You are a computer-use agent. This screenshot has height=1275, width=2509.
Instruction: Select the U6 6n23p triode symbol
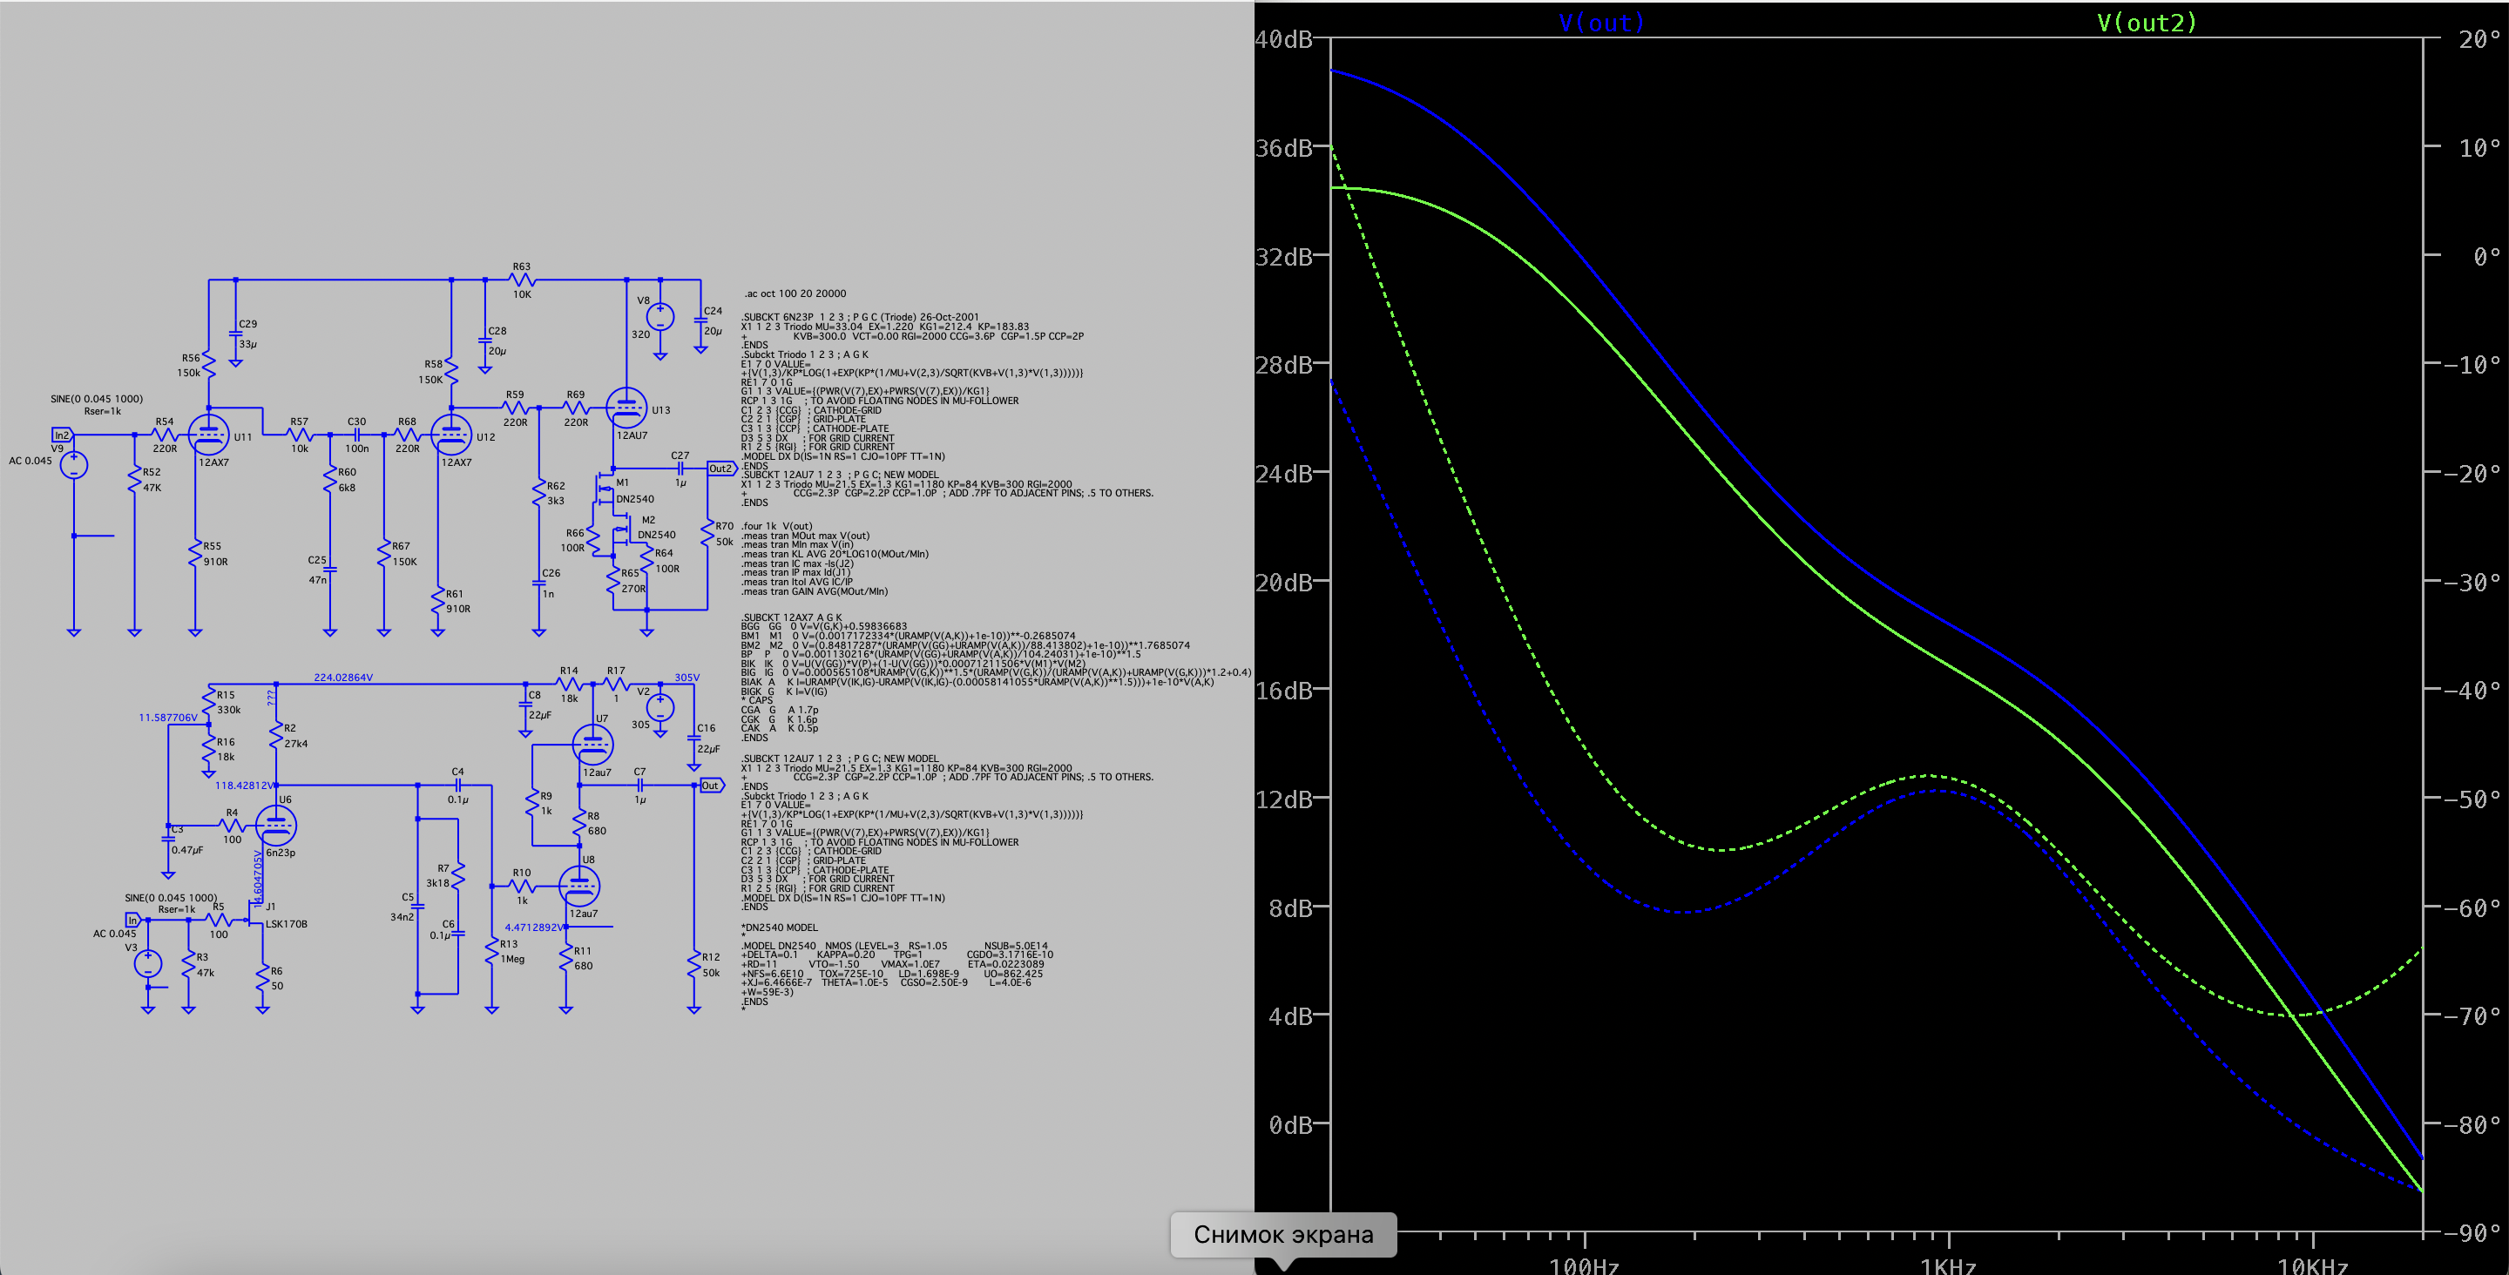[277, 826]
